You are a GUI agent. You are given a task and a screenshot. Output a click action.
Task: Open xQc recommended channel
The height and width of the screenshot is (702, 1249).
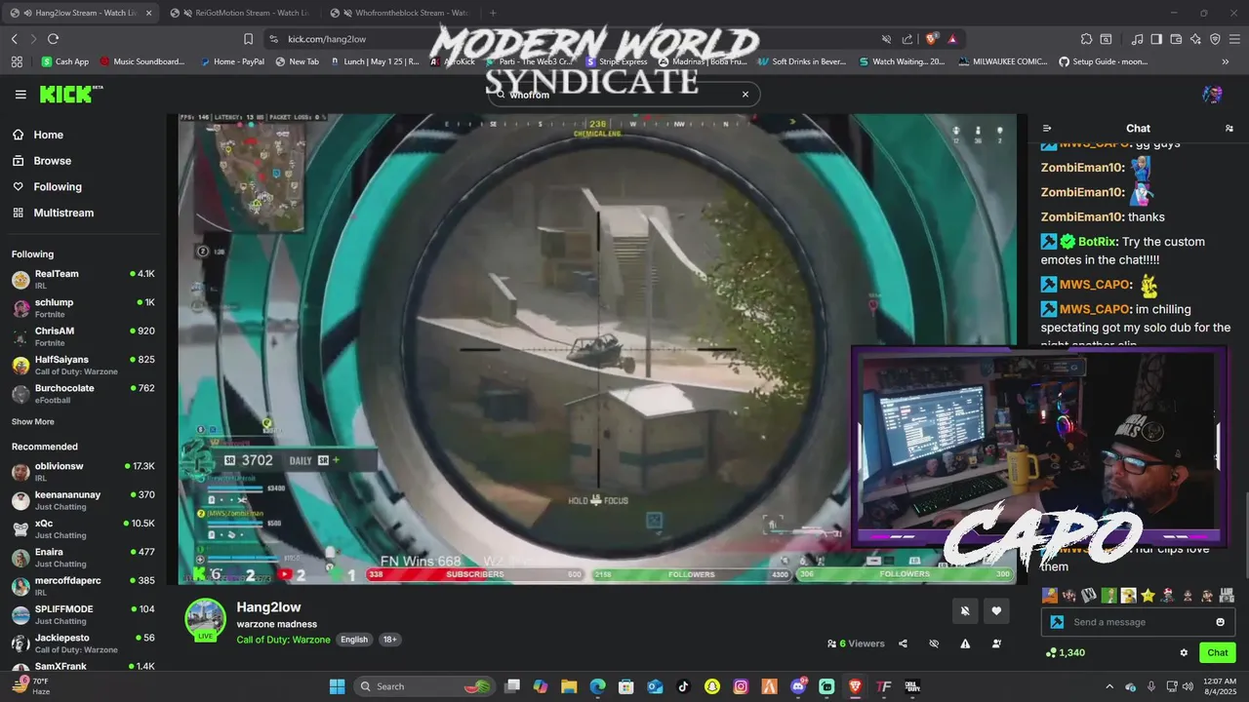(x=83, y=528)
